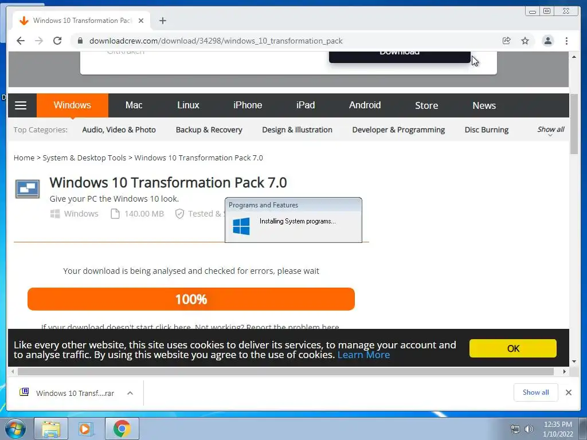
Task: Click Learn More in the cookie banner
Action: 363,355
